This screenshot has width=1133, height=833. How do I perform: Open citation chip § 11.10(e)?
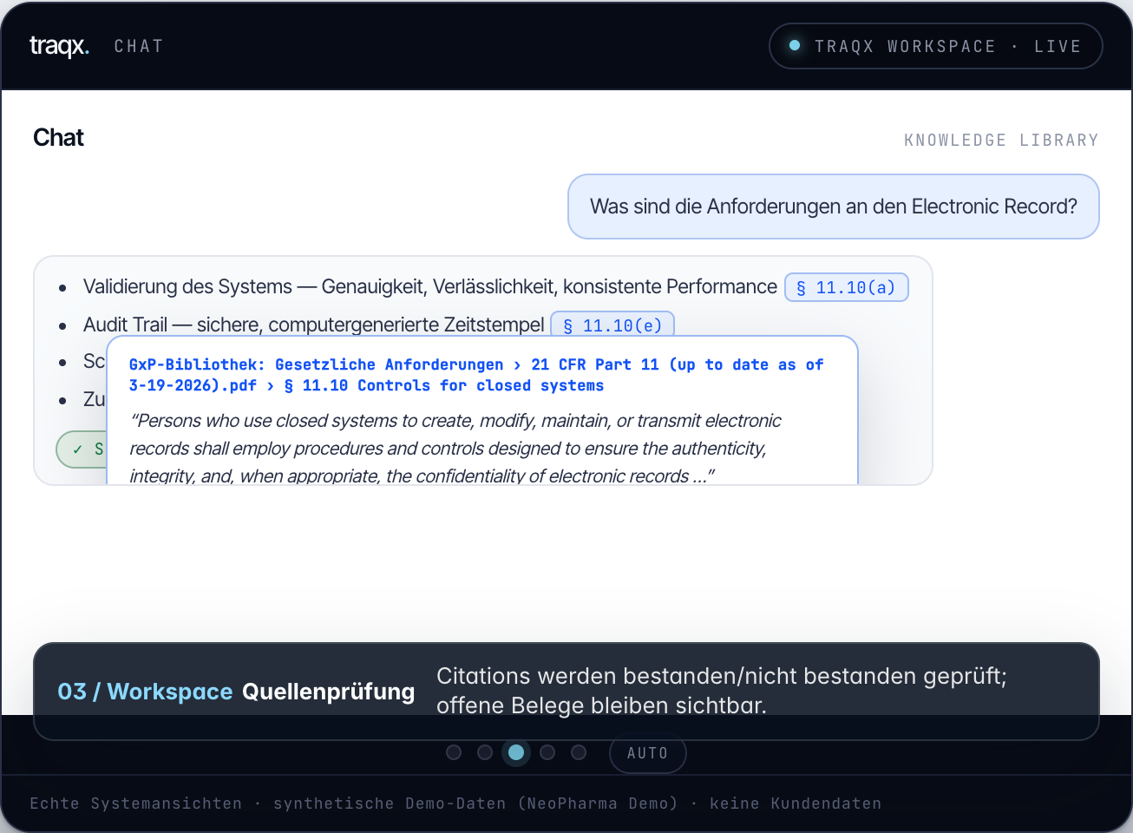tap(612, 325)
